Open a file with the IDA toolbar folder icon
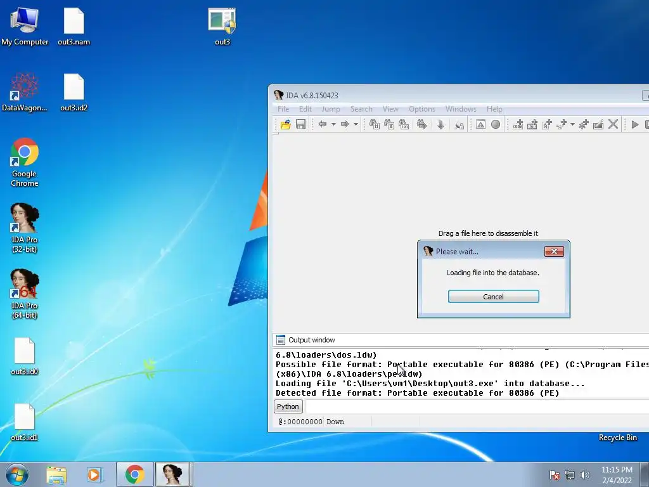Viewport: 649px width, 487px height. coord(285,124)
